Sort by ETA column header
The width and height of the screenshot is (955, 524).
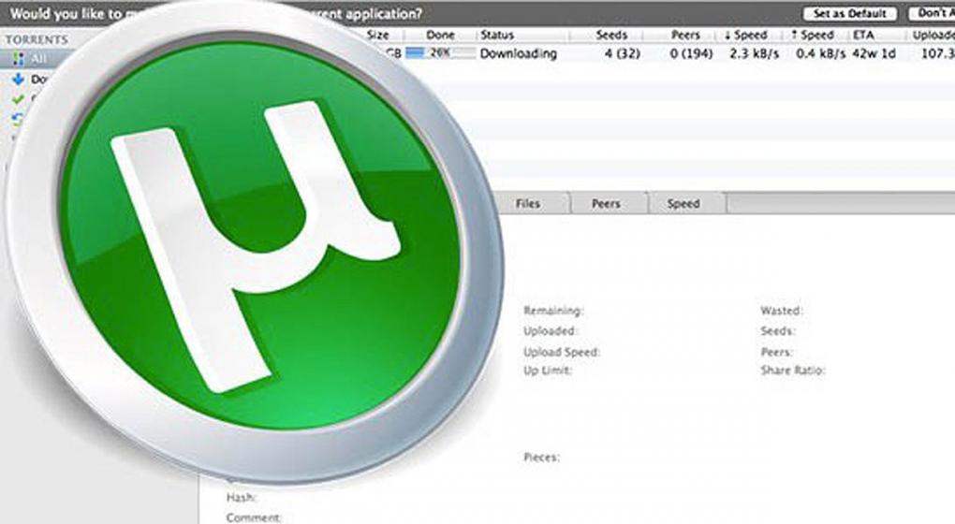tap(865, 35)
